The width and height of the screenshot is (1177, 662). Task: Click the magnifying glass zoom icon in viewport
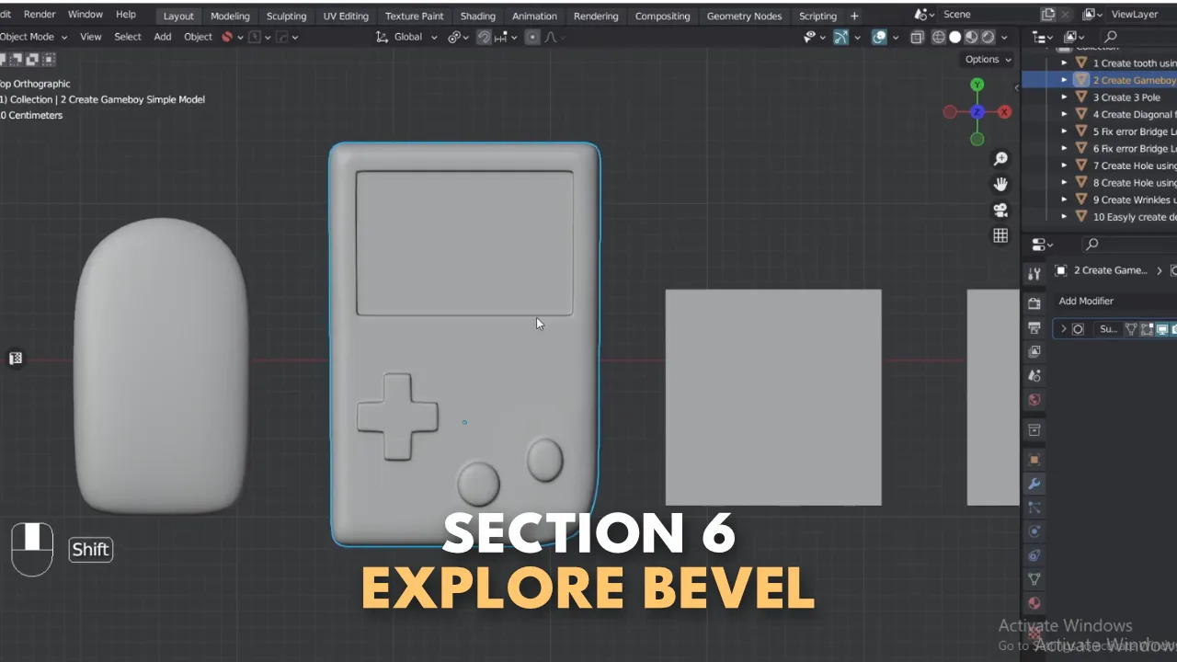click(x=1000, y=157)
